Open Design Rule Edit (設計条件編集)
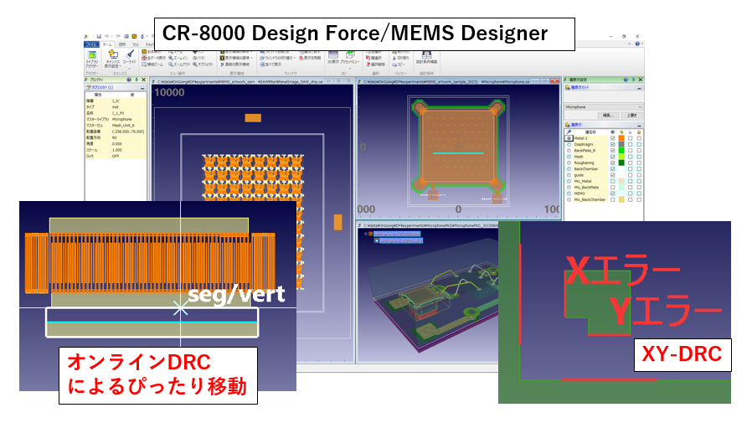Image resolution: width=752 pixels, height=423 pixels. coord(426,58)
